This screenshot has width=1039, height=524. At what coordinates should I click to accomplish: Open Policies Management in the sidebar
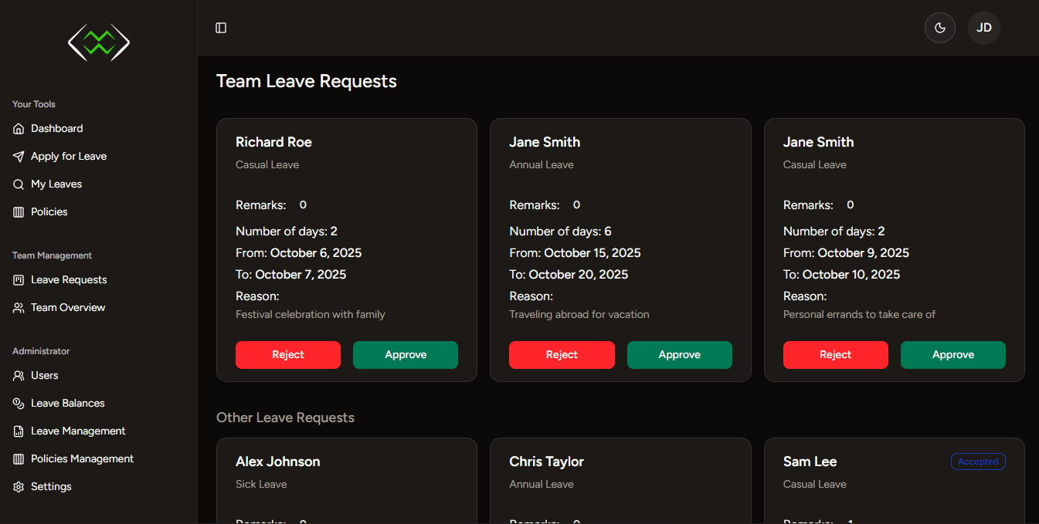[x=82, y=459]
